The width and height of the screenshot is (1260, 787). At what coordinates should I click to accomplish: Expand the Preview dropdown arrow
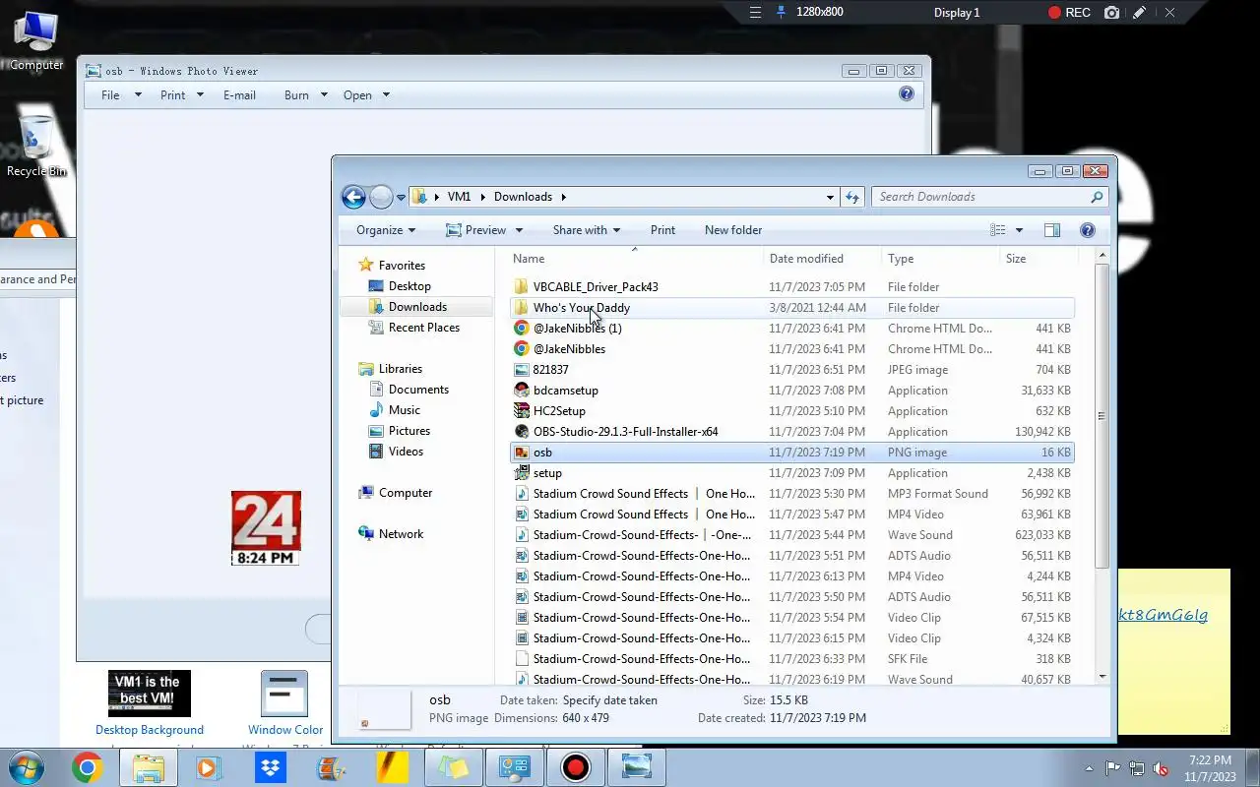pos(519,230)
